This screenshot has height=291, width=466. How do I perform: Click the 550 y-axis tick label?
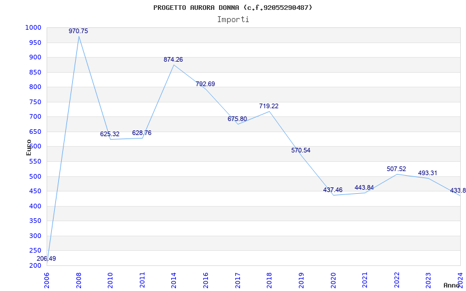click(x=35, y=162)
